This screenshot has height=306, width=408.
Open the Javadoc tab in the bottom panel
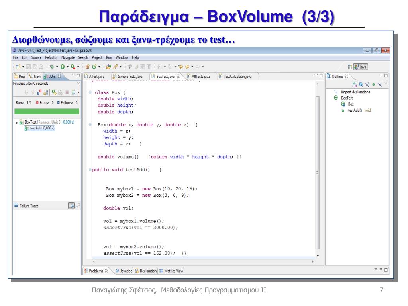pyautogui.click(x=124, y=271)
